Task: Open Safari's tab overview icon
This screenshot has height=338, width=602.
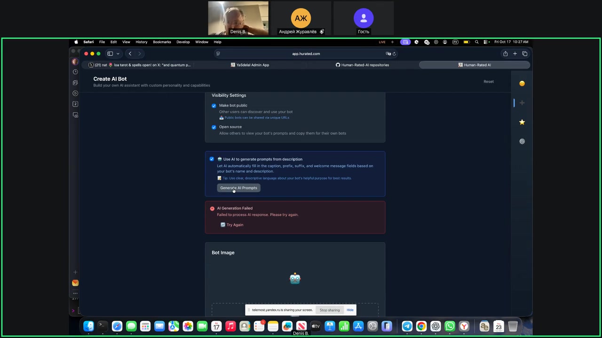Action: tap(525, 54)
